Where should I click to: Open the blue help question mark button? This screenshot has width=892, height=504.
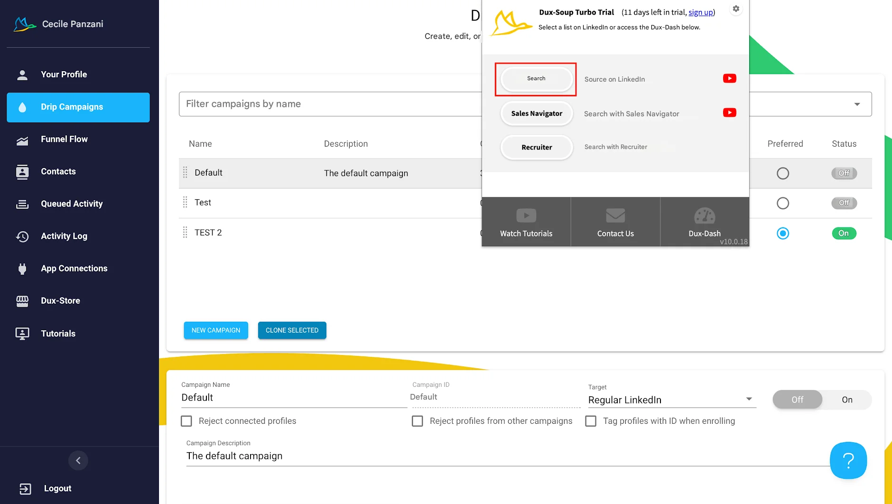(x=848, y=460)
